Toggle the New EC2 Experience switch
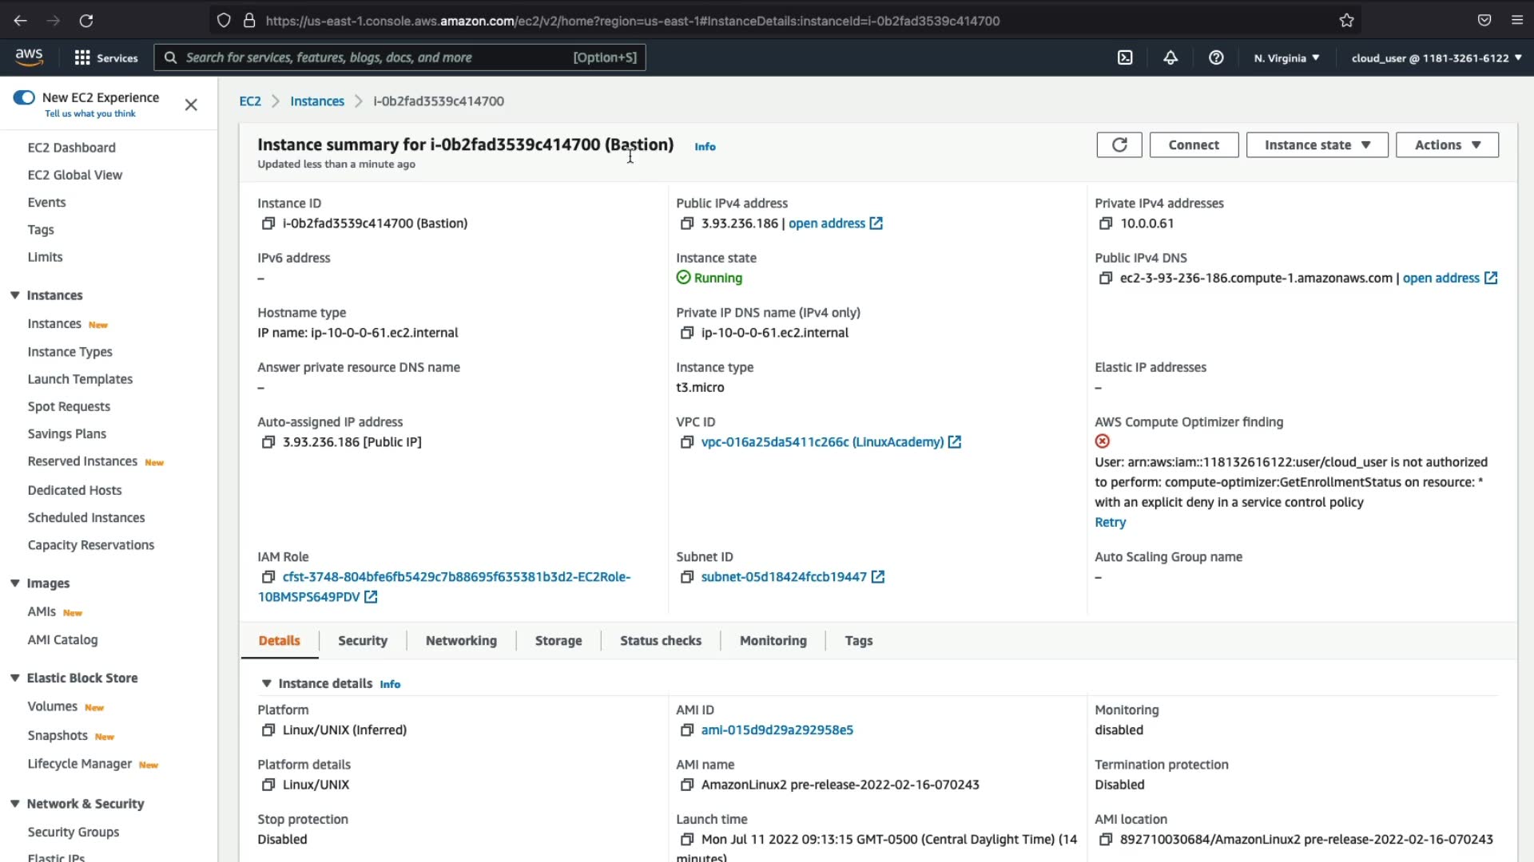The width and height of the screenshot is (1534, 862). pyautogui.click(x=24, y=97)
